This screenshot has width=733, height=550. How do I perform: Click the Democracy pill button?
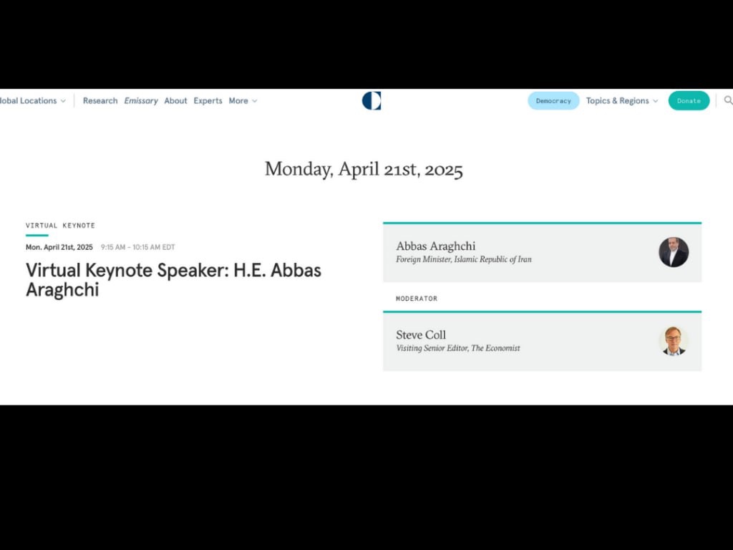click(x=553, y=101)
